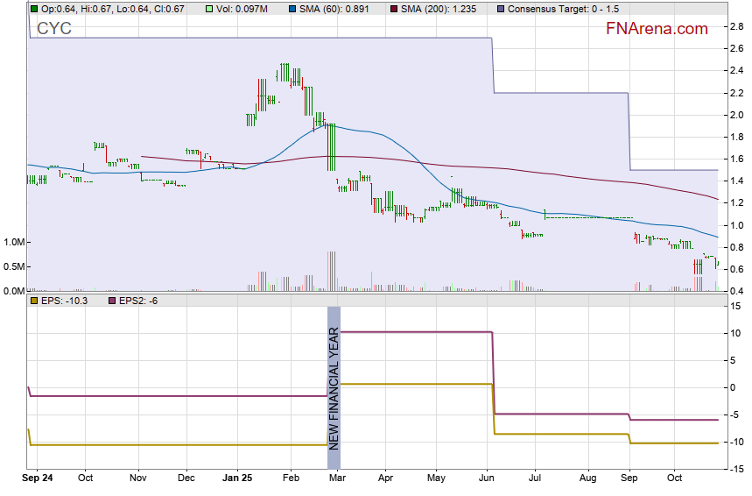752x496 pixels.
Task: Click the 1.0M volume axis label
Action: (13, 242)
